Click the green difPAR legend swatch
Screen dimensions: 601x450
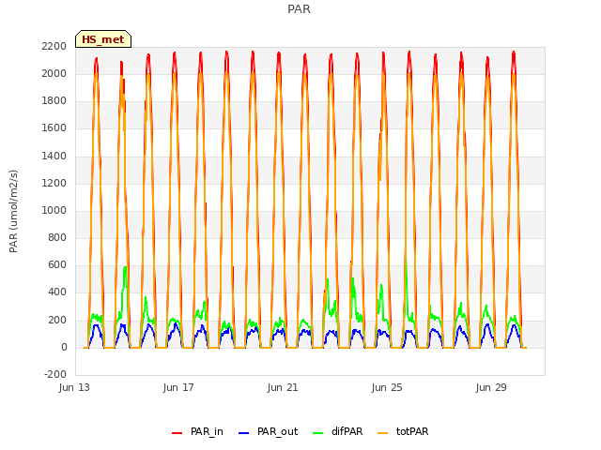317,433
